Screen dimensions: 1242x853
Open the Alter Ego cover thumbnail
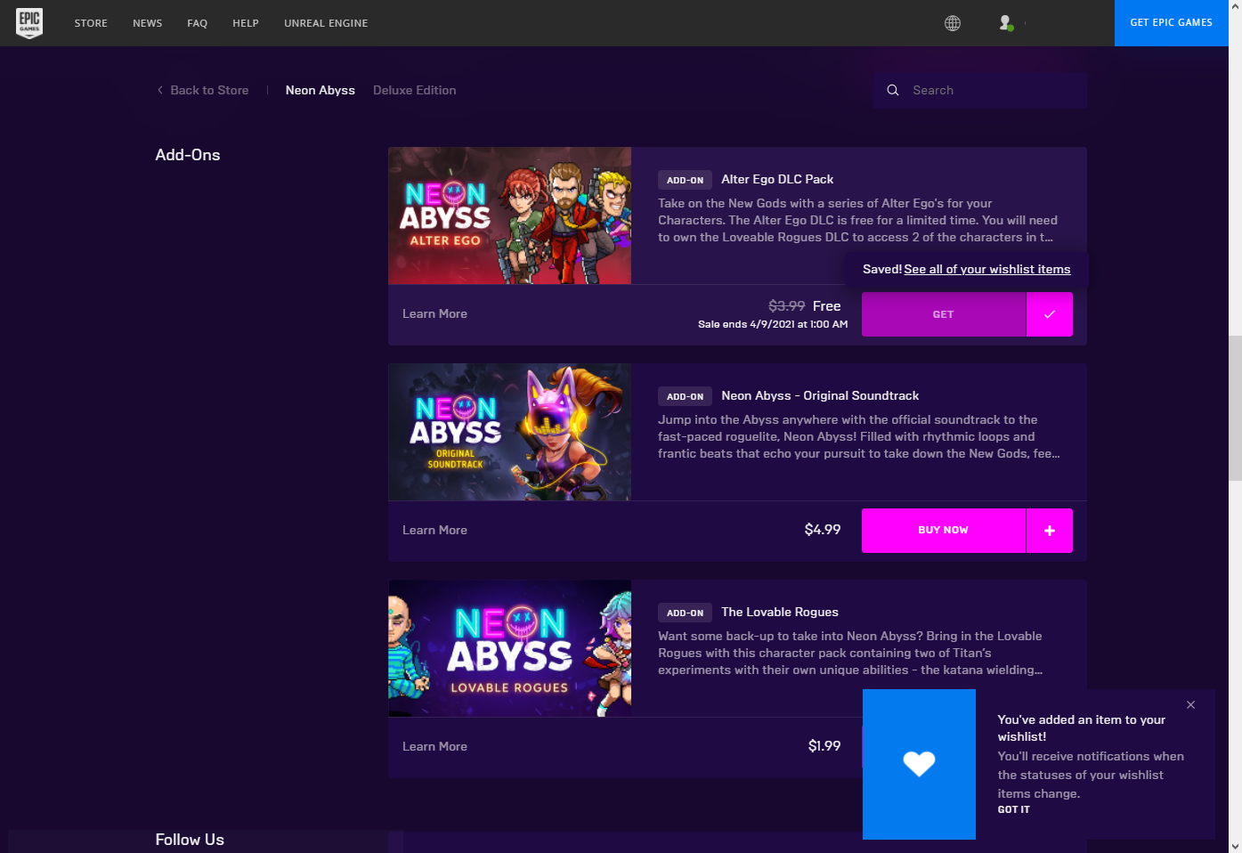click(510, 215)
